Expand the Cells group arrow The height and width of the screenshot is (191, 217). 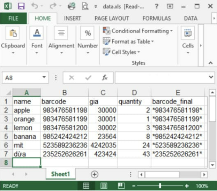click(188, 53)
